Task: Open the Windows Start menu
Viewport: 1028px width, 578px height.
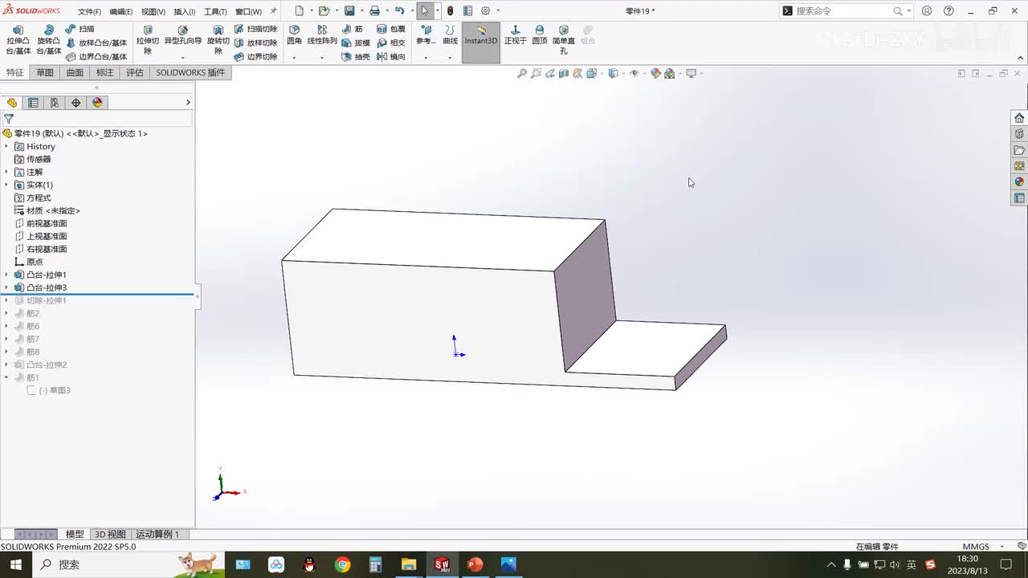Action: tap(15, 564)
